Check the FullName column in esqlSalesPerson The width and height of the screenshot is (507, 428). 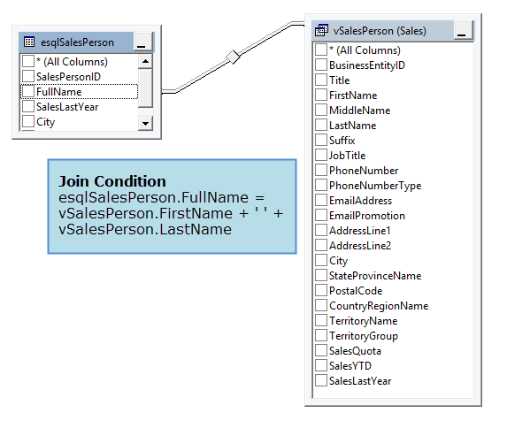click(x=28, y=91)
